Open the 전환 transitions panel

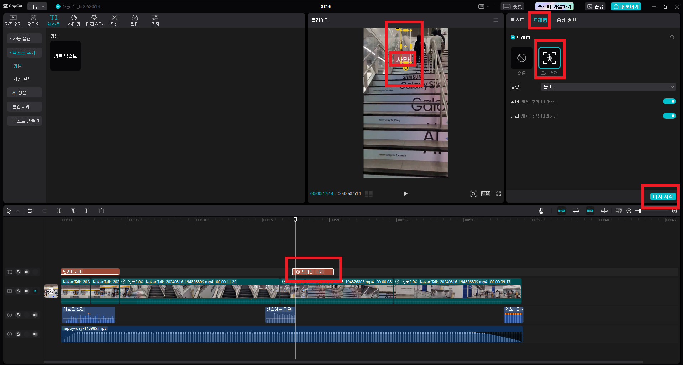(x=115, y=21)
